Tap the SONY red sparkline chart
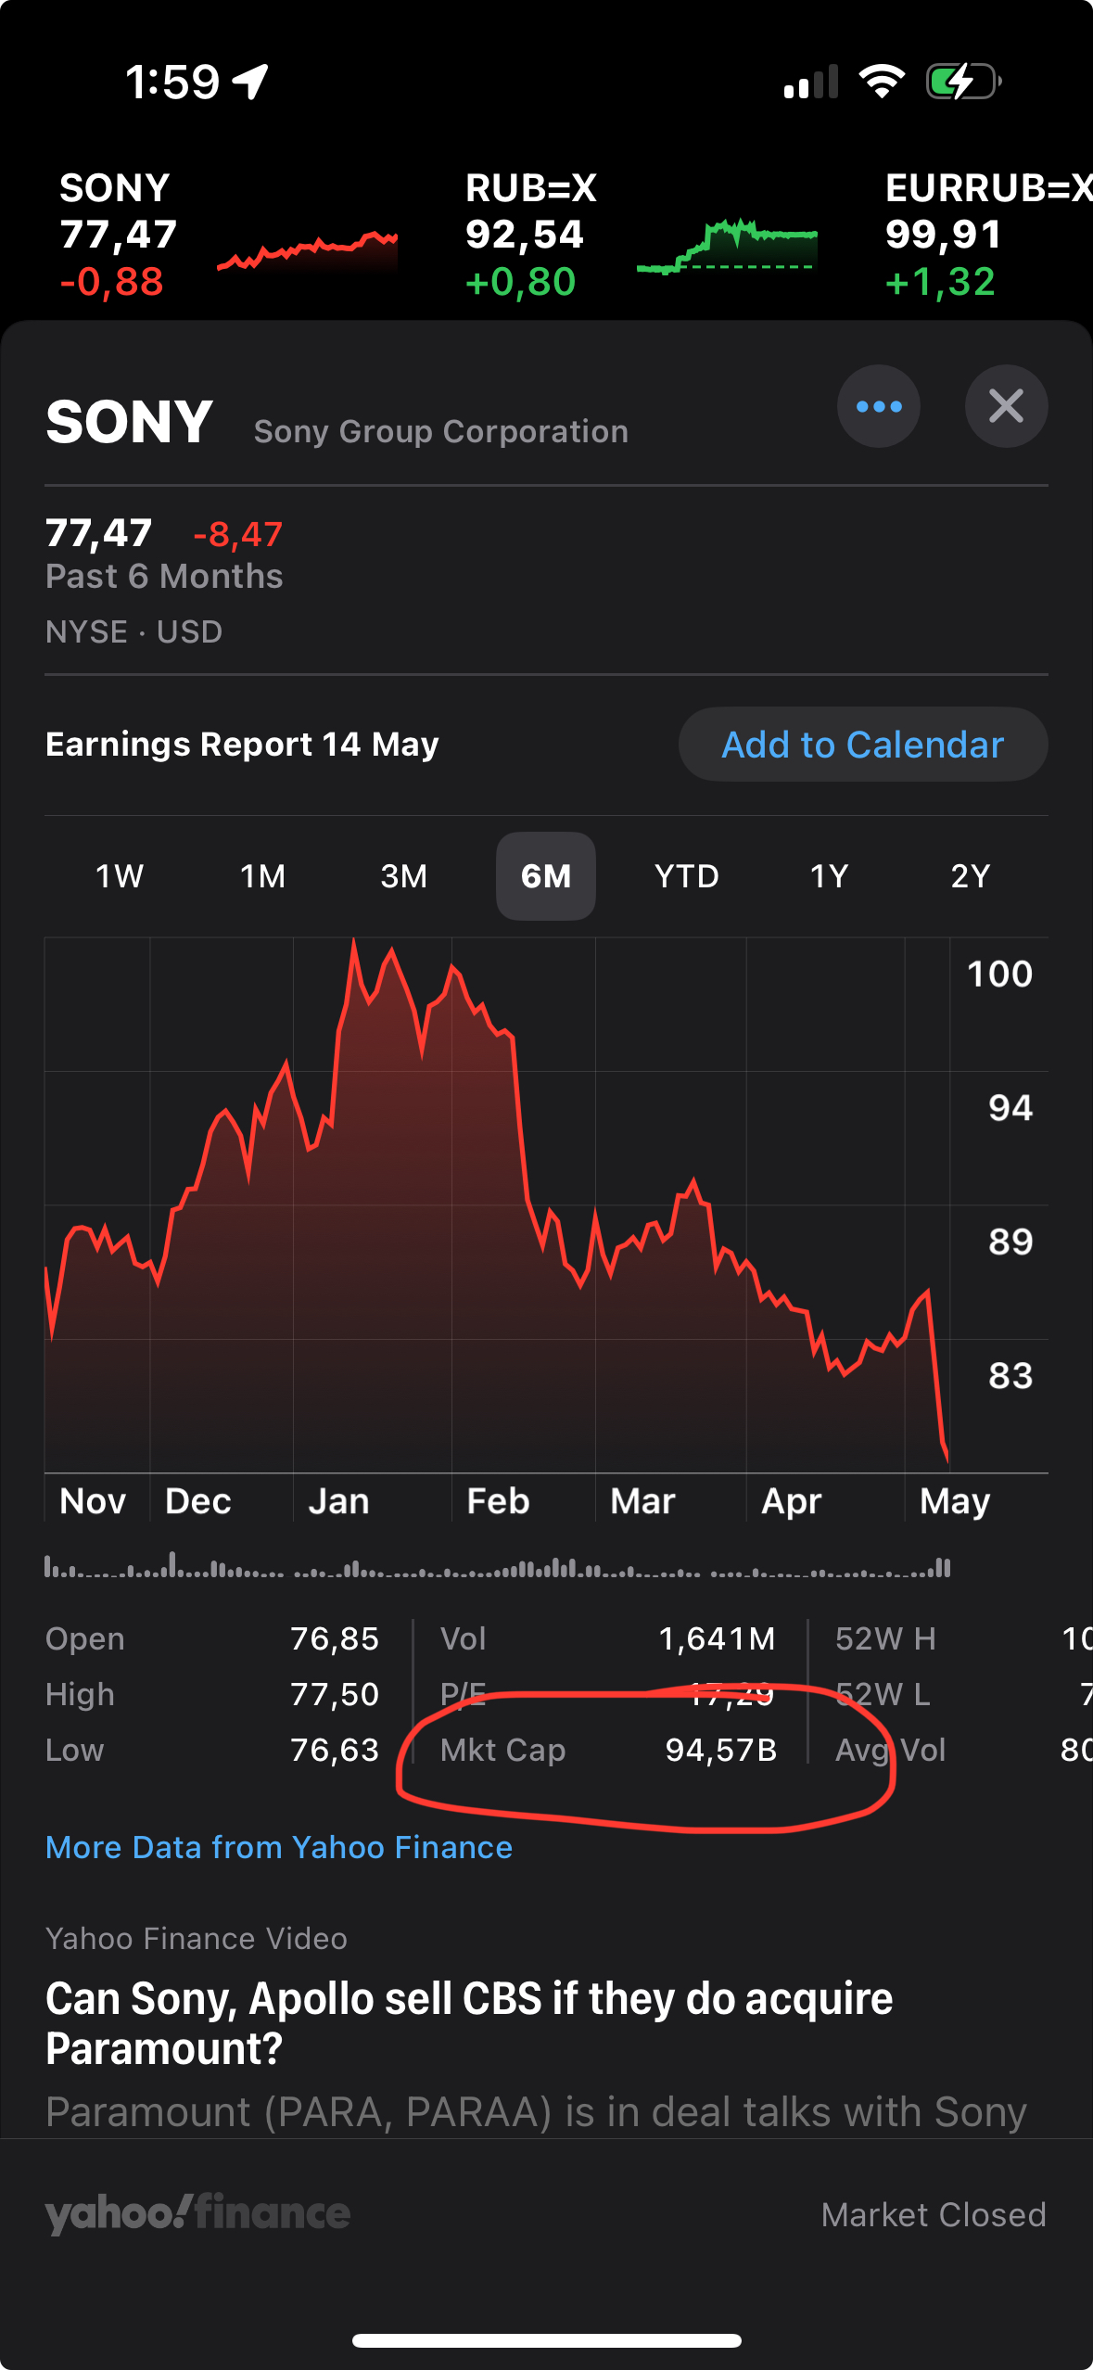The width and height of the screenshot is (1093, 2370). 307,250
